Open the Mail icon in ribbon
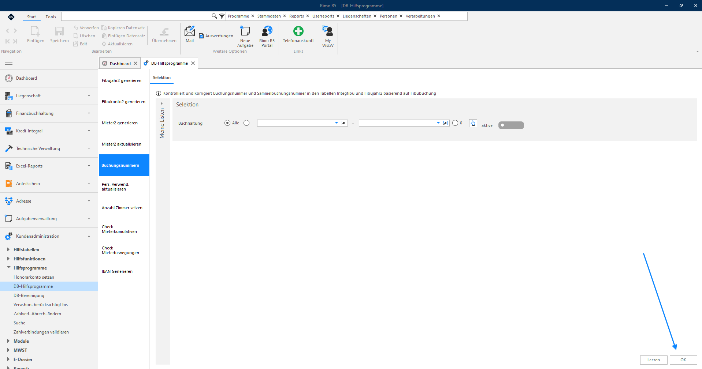Viewport: 702px width, 369px height. pyautogui.click(x=190, y=31)
